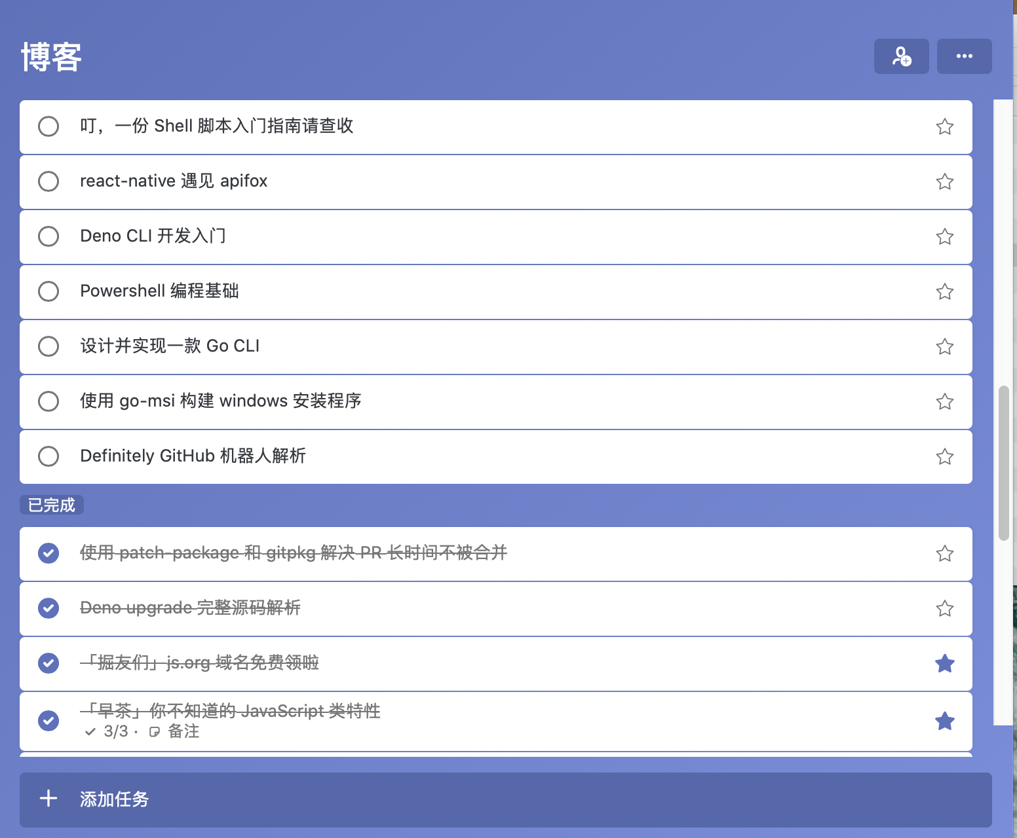Open the 设计并实现一款 Go CLI task
Screen dimensions: 1017x838
click(496, 347)
